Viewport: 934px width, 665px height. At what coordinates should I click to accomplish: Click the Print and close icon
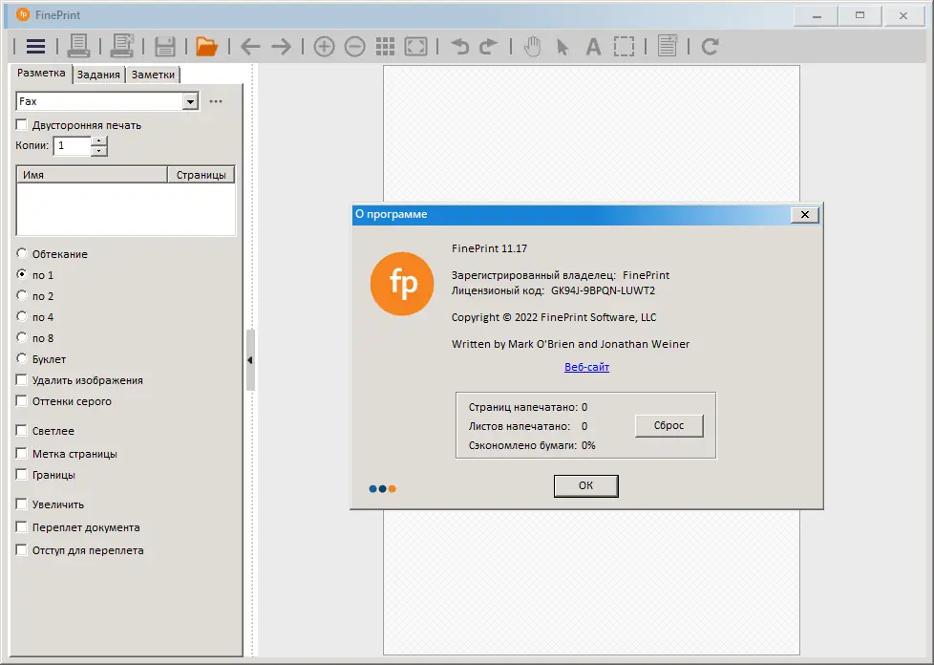[x=122, y=46]
